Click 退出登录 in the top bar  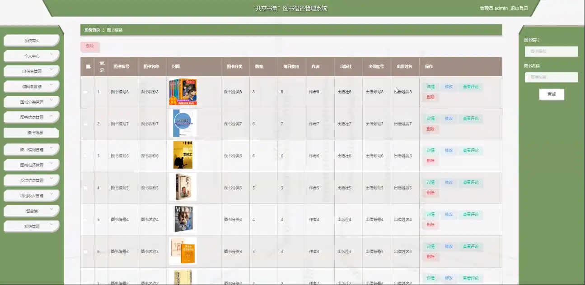[520, 8]
